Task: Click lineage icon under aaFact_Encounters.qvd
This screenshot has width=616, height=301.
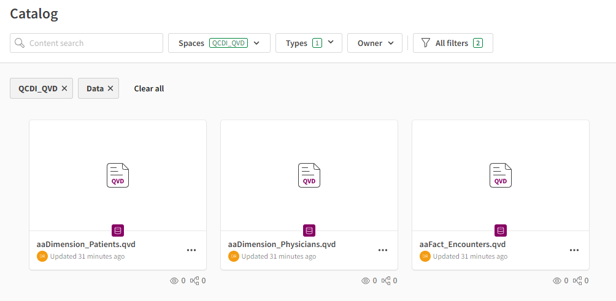Action: point(577,281)
